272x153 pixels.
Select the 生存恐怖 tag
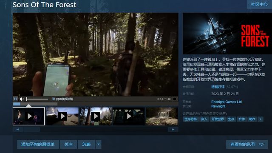pyautogui.click(x=190, y=119)
